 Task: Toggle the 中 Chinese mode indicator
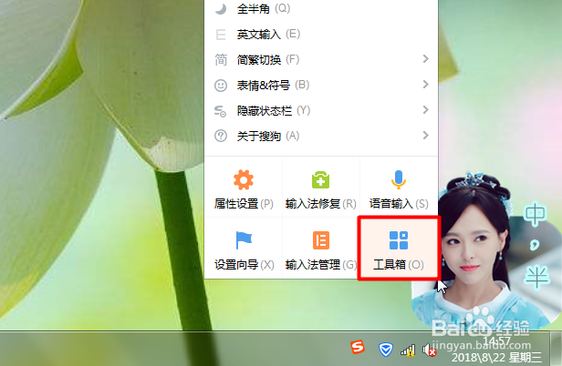(x=535, y=214)
